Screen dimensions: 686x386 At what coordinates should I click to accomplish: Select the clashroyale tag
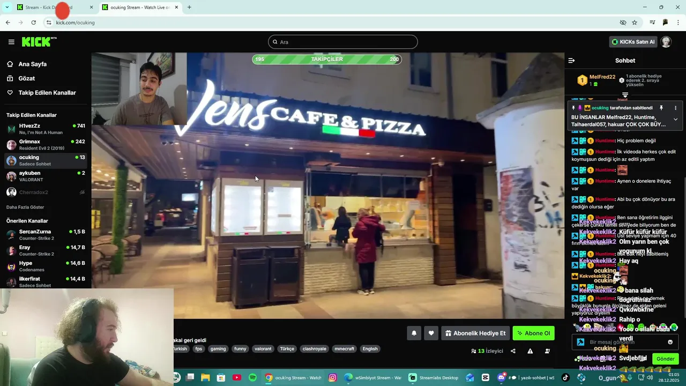[315, 348]
